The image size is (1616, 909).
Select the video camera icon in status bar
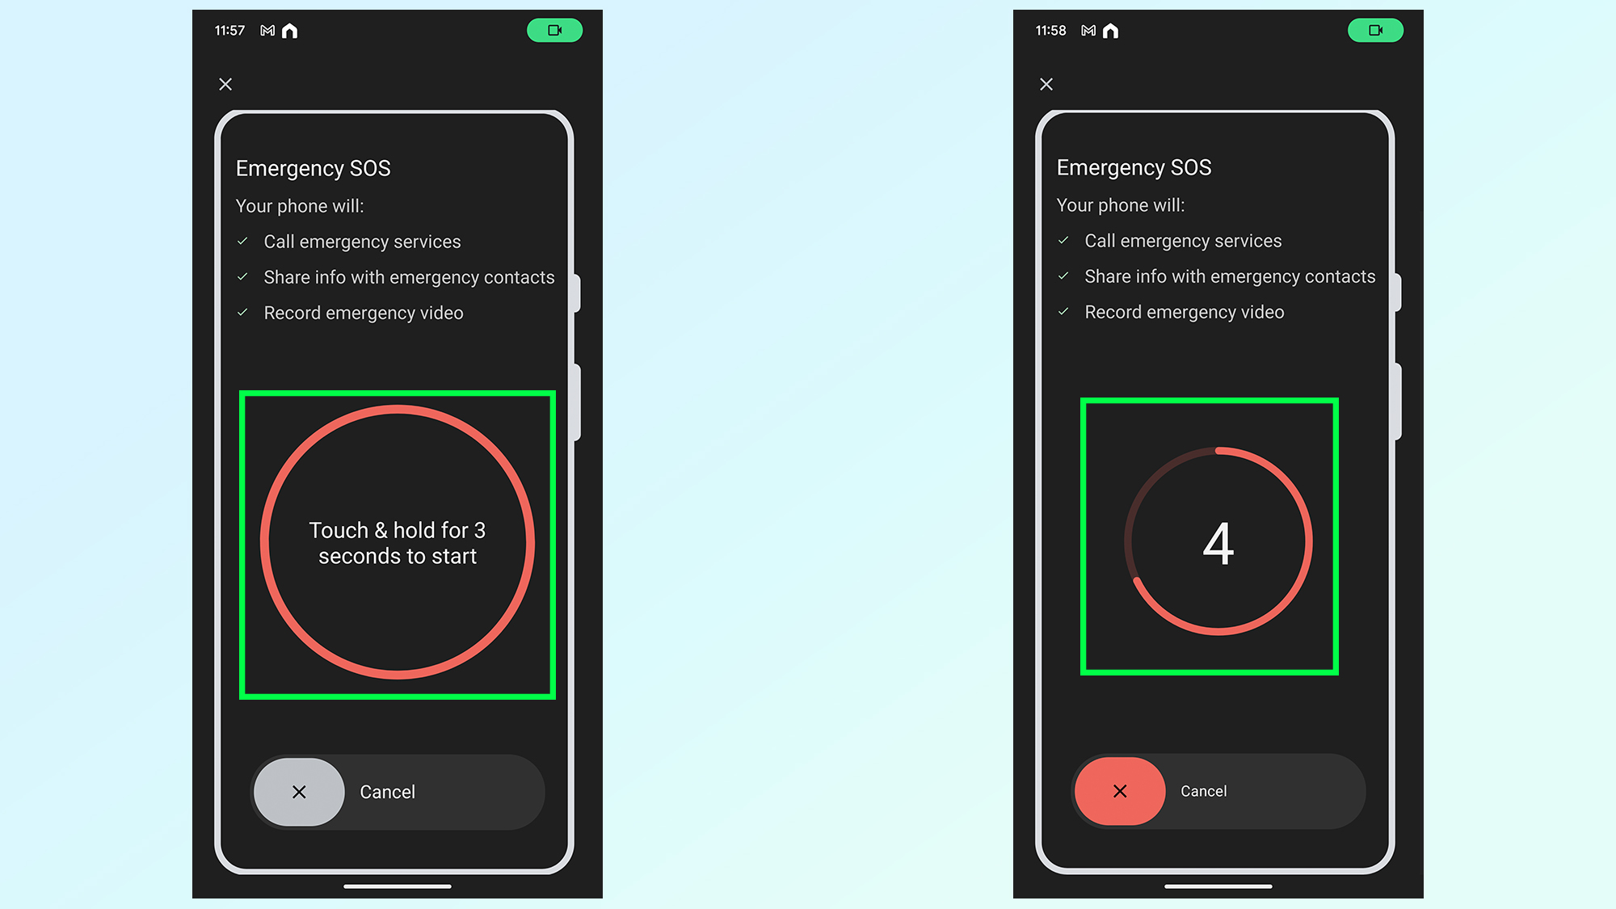click(552, 29)
